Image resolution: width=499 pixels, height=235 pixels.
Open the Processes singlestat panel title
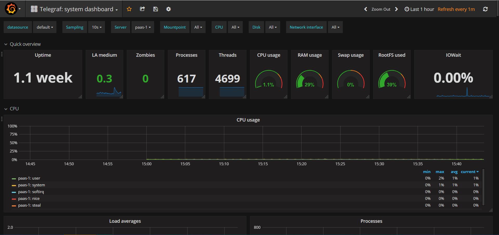pos(187,55)
